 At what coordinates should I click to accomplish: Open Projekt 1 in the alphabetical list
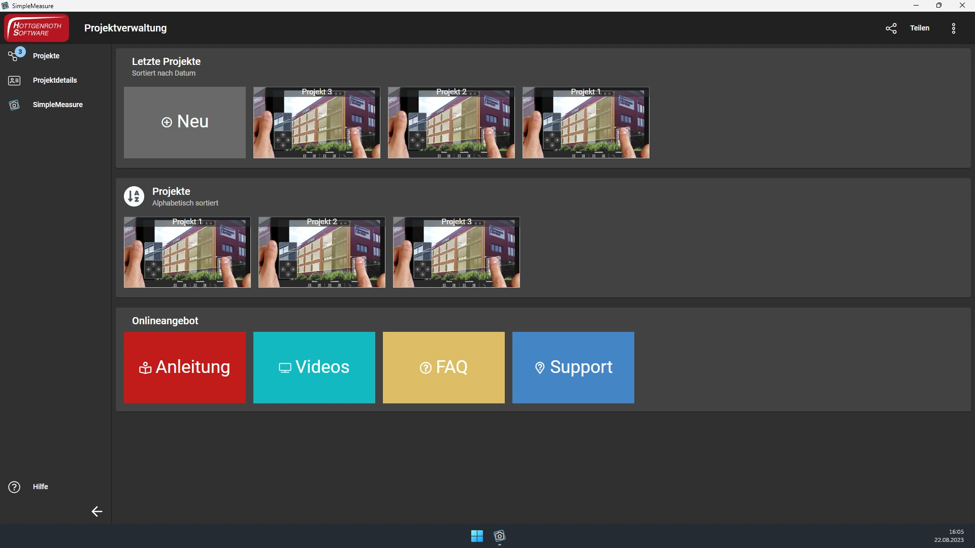point(187,252)
